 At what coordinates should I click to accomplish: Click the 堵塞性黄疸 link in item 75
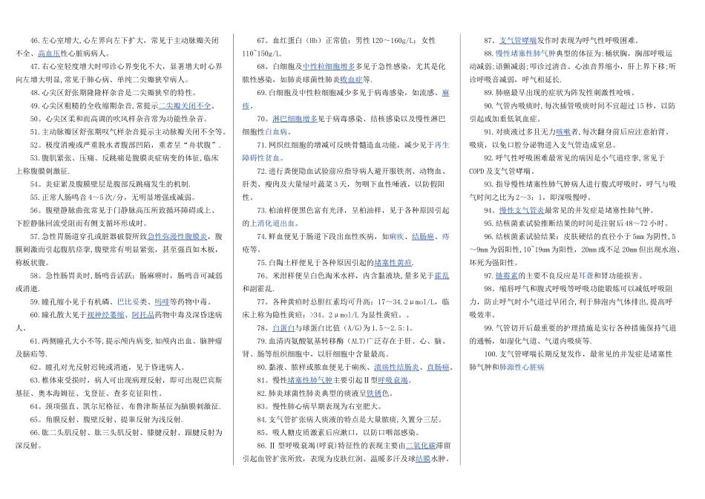(393, 263)
